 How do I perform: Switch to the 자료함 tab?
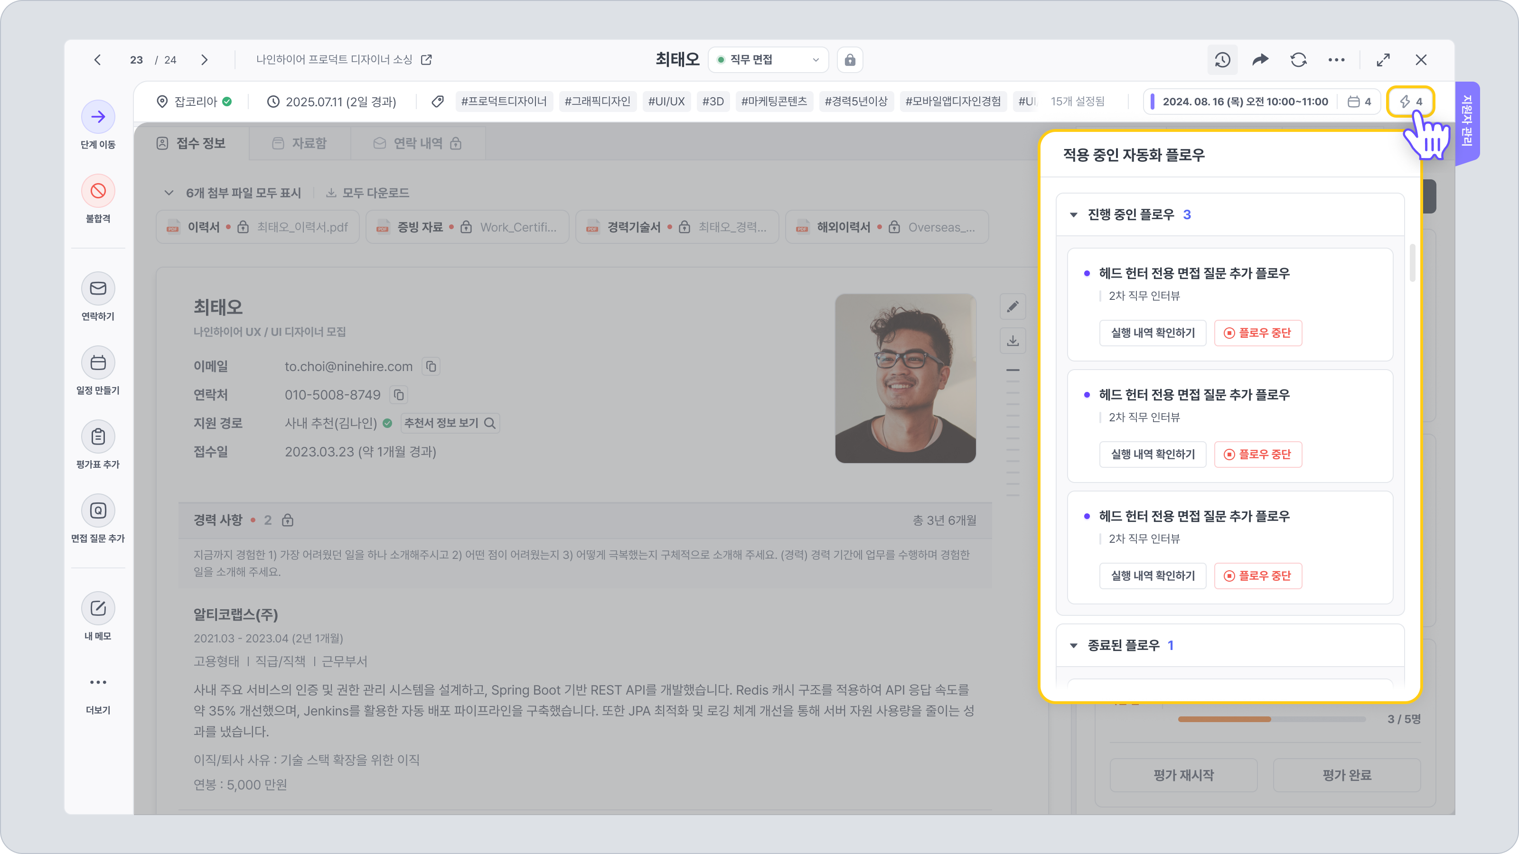click(x=300, y=143)
